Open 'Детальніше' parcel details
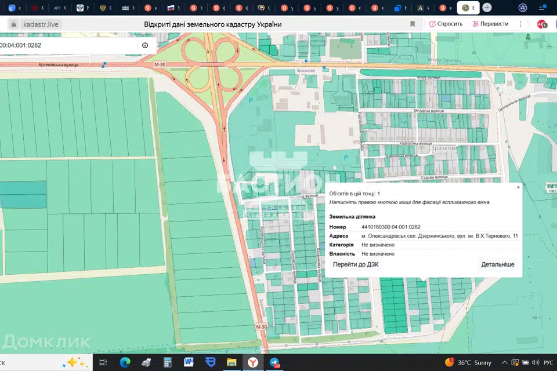Image resolution: width=557 pixels, height=371 pixels. tap(497, 264)
